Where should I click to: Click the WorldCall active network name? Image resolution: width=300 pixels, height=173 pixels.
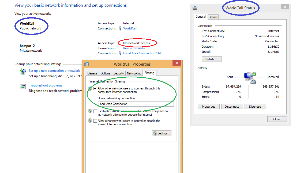pos(27,24)
